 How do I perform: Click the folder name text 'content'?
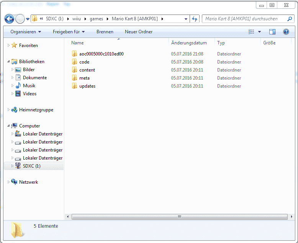tap(87, 70)
